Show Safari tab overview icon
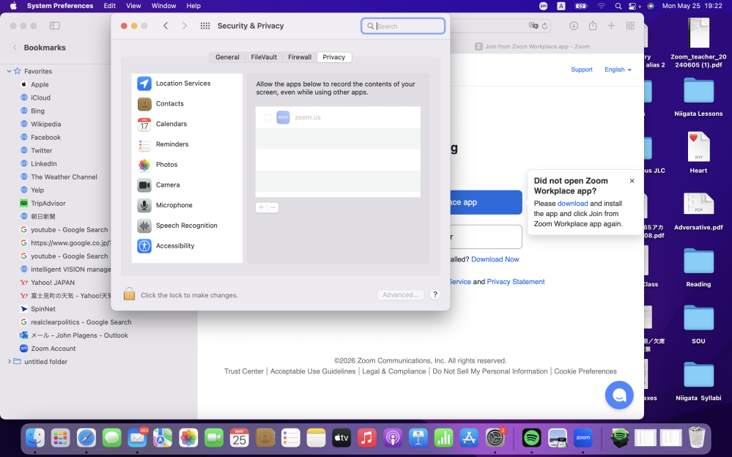The width and height of the screenshot is (732, 457). coord(630,26)
